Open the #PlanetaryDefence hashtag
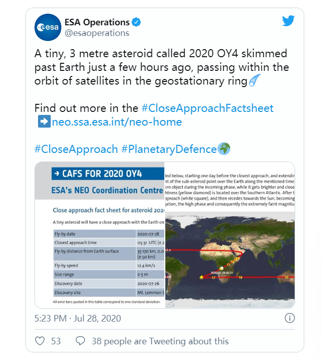 [x=169, y=149]
